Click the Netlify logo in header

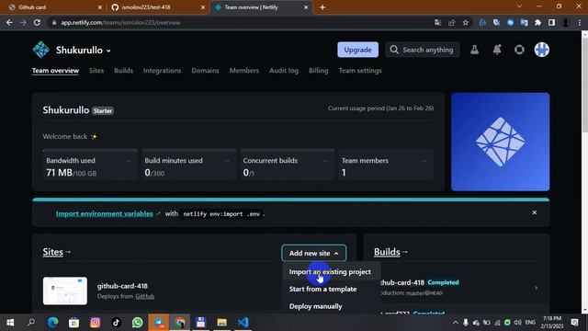(40, 50)
